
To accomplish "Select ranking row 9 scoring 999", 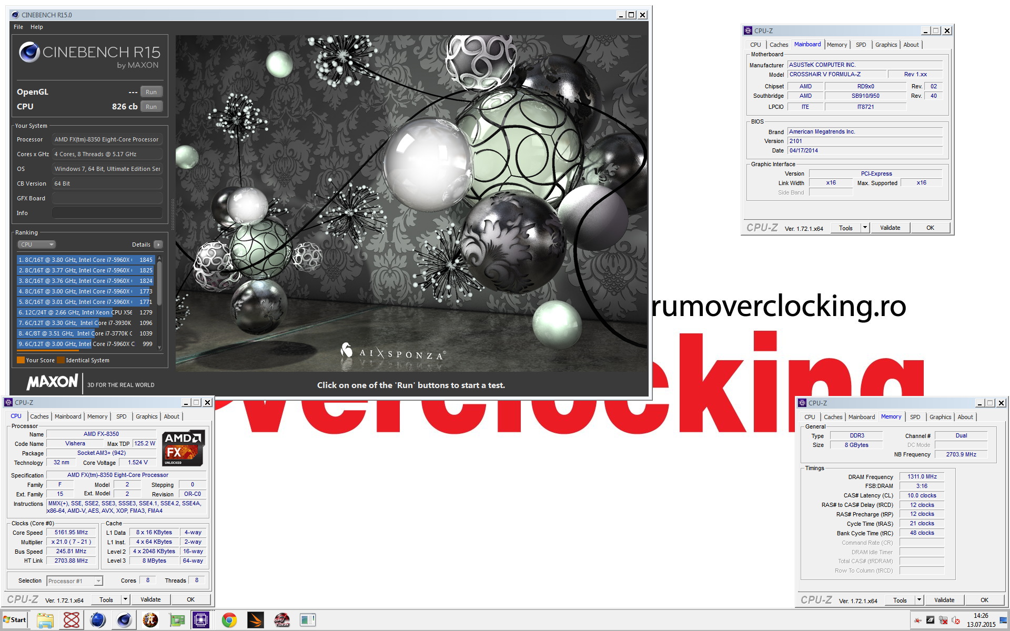I will coord(86,344).
